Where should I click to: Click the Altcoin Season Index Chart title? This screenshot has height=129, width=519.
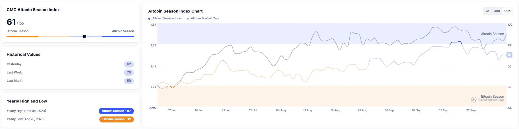pos(175,11)
